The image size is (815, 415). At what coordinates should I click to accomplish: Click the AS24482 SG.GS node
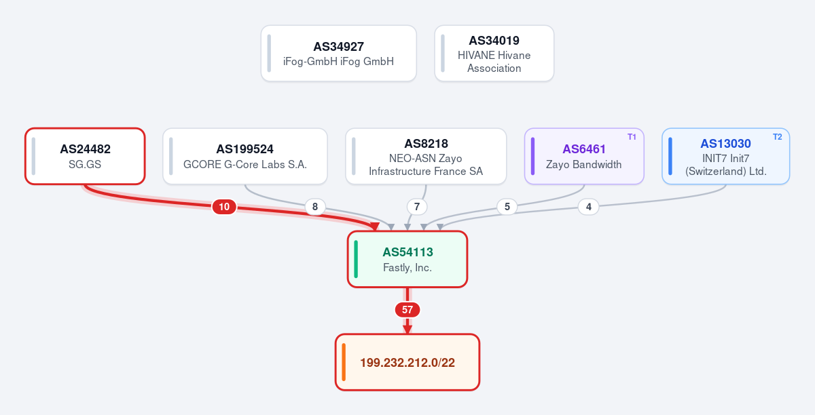pos(85,156)
